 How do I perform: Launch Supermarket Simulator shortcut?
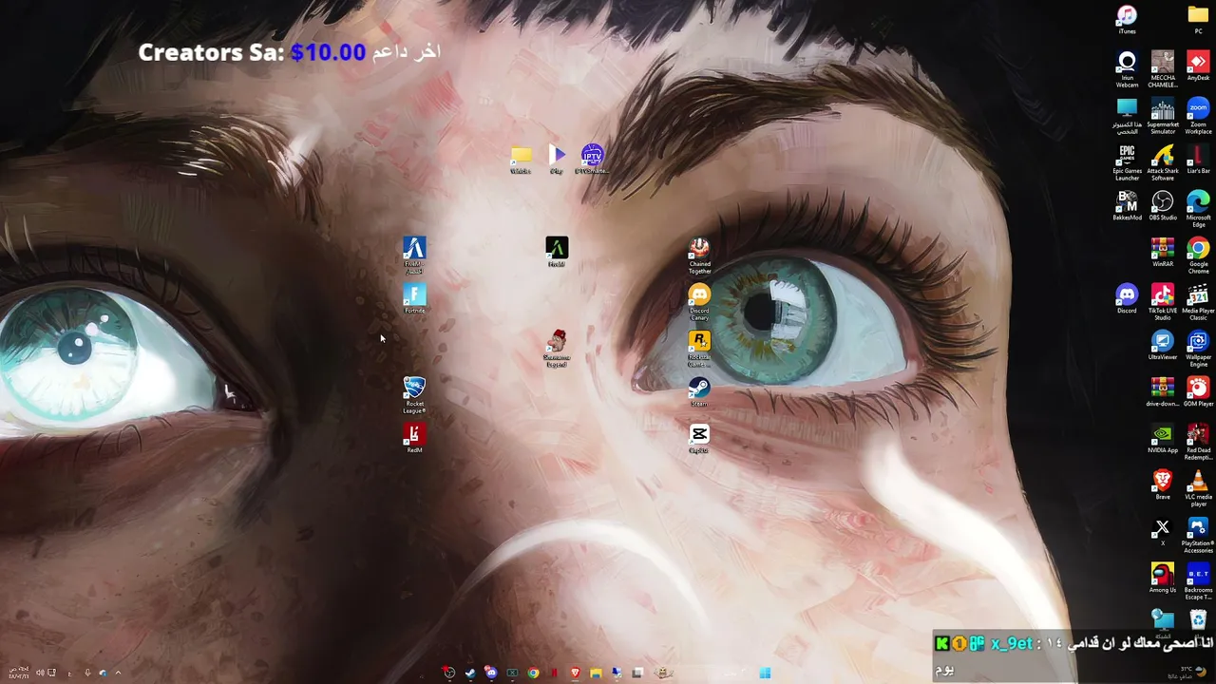[x=1163, y=117]
